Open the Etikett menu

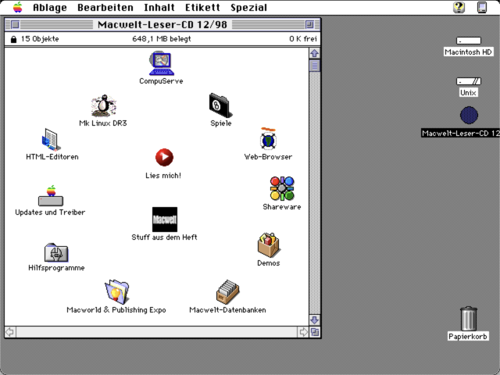203,7
